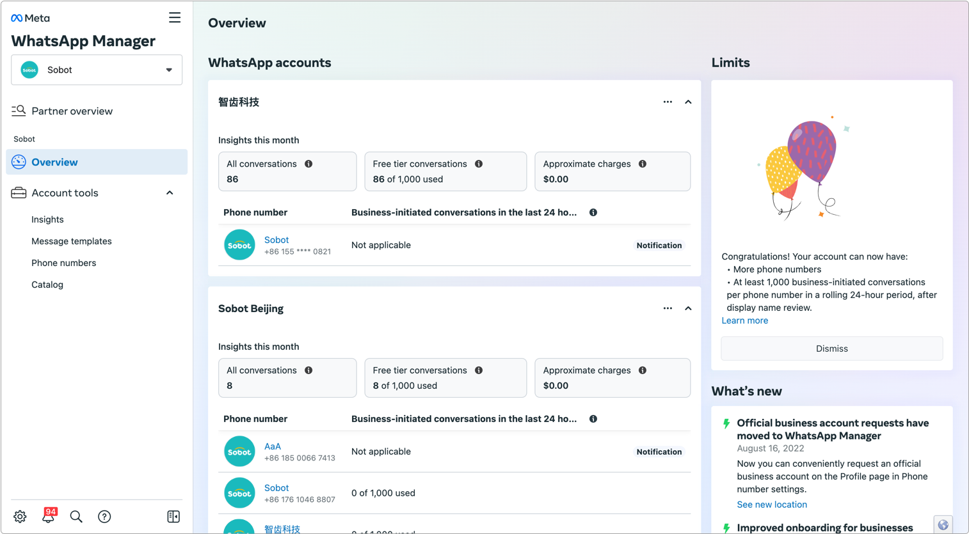Open Catalog page
Viewport: 969px width, 534px height.
pos(47,285)
